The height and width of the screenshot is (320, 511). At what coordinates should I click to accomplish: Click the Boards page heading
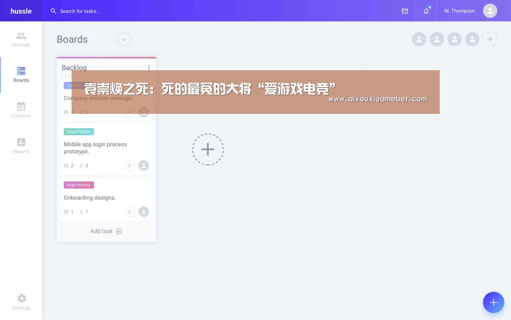[72, 39]
